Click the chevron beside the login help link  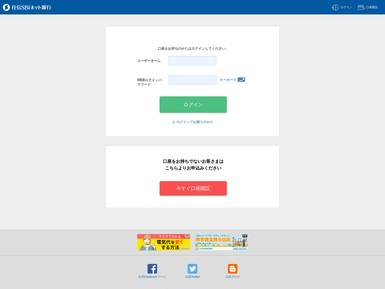(x=173, y=122)
